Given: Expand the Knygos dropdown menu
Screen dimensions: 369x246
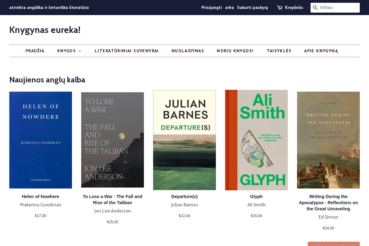Looking at the screenshot, I should pos(69,51).
